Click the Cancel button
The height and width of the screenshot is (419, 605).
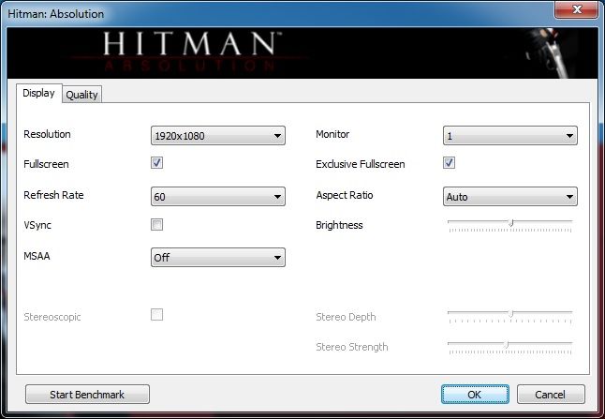tap(551, 394)
